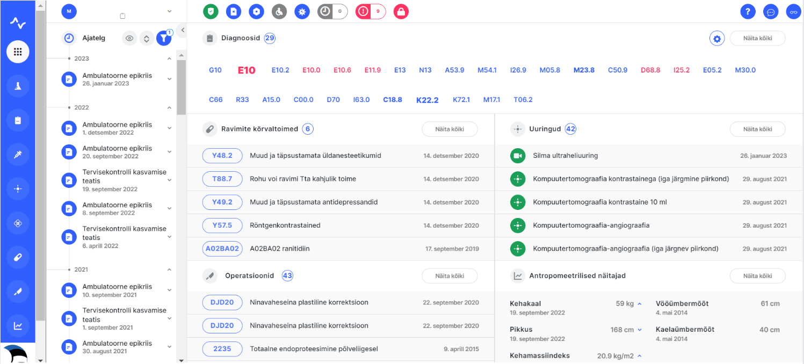This screenshot has height=364, width=804.
Task: Open the lab flask icon in sidebar
Action: [x=18, y=86]
